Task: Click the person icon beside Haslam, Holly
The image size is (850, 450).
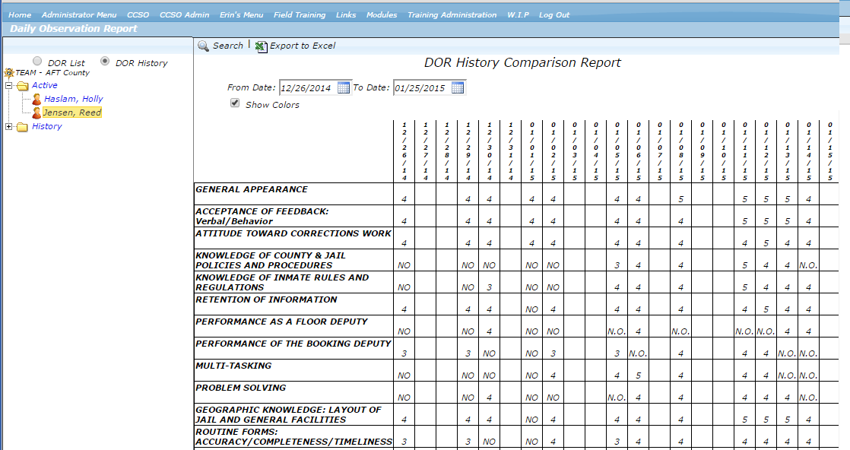Action: coord(36,100)
